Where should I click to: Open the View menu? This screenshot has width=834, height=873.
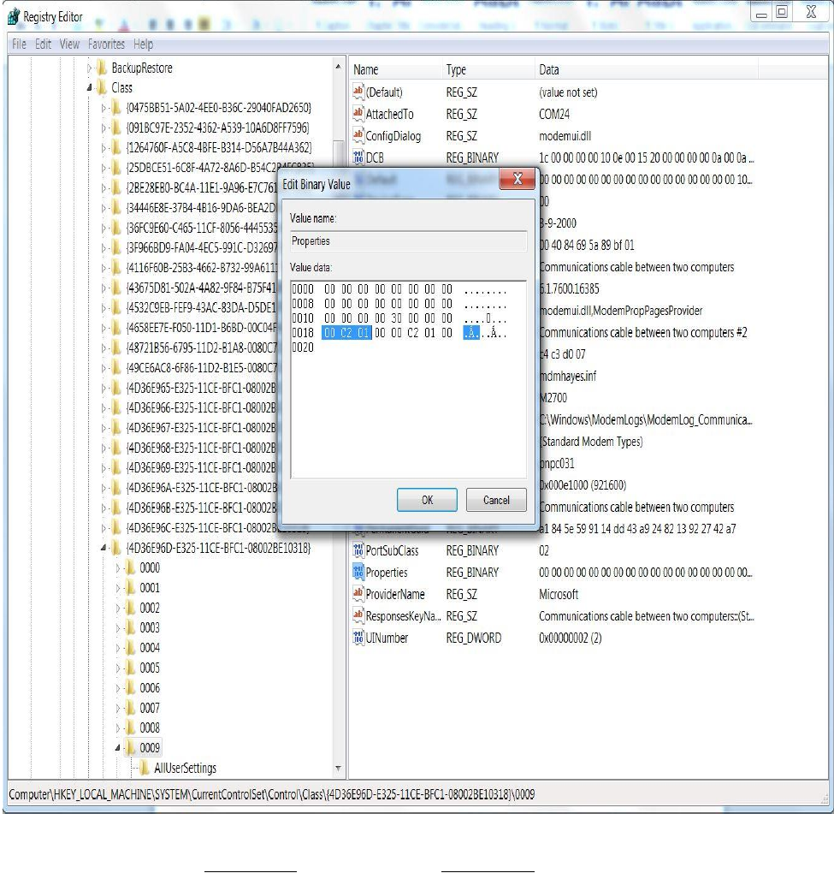pos(69,44)
